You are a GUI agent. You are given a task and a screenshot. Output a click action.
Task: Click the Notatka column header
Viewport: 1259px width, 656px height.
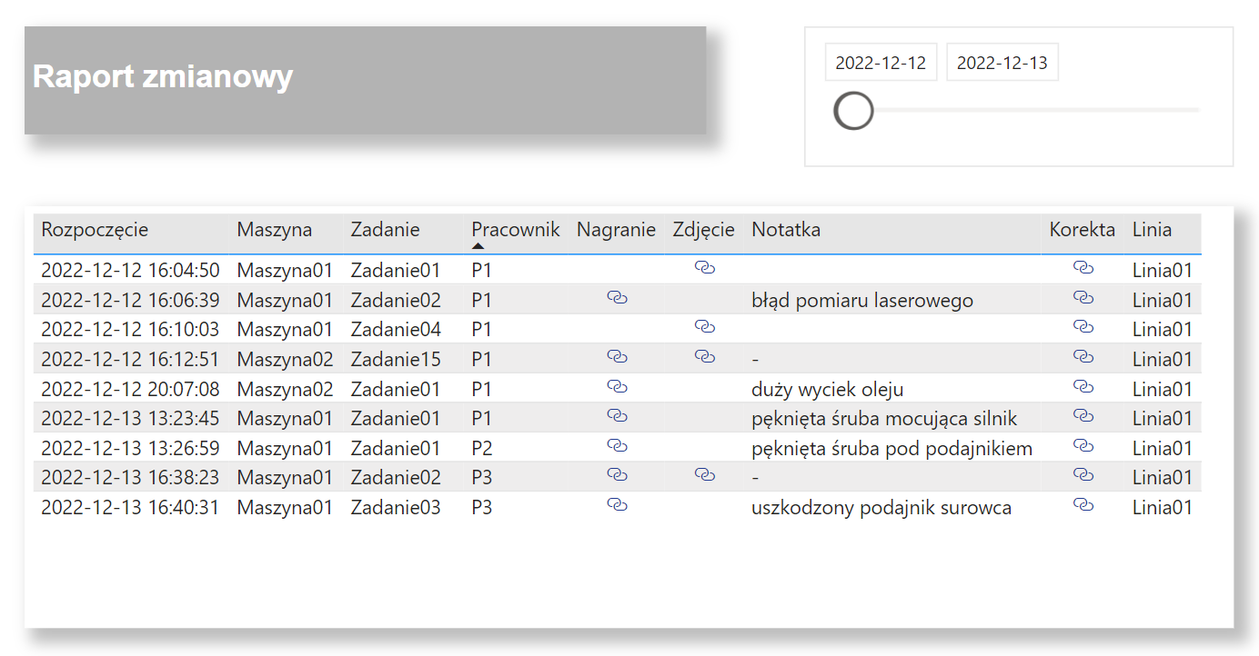point(786,230)
